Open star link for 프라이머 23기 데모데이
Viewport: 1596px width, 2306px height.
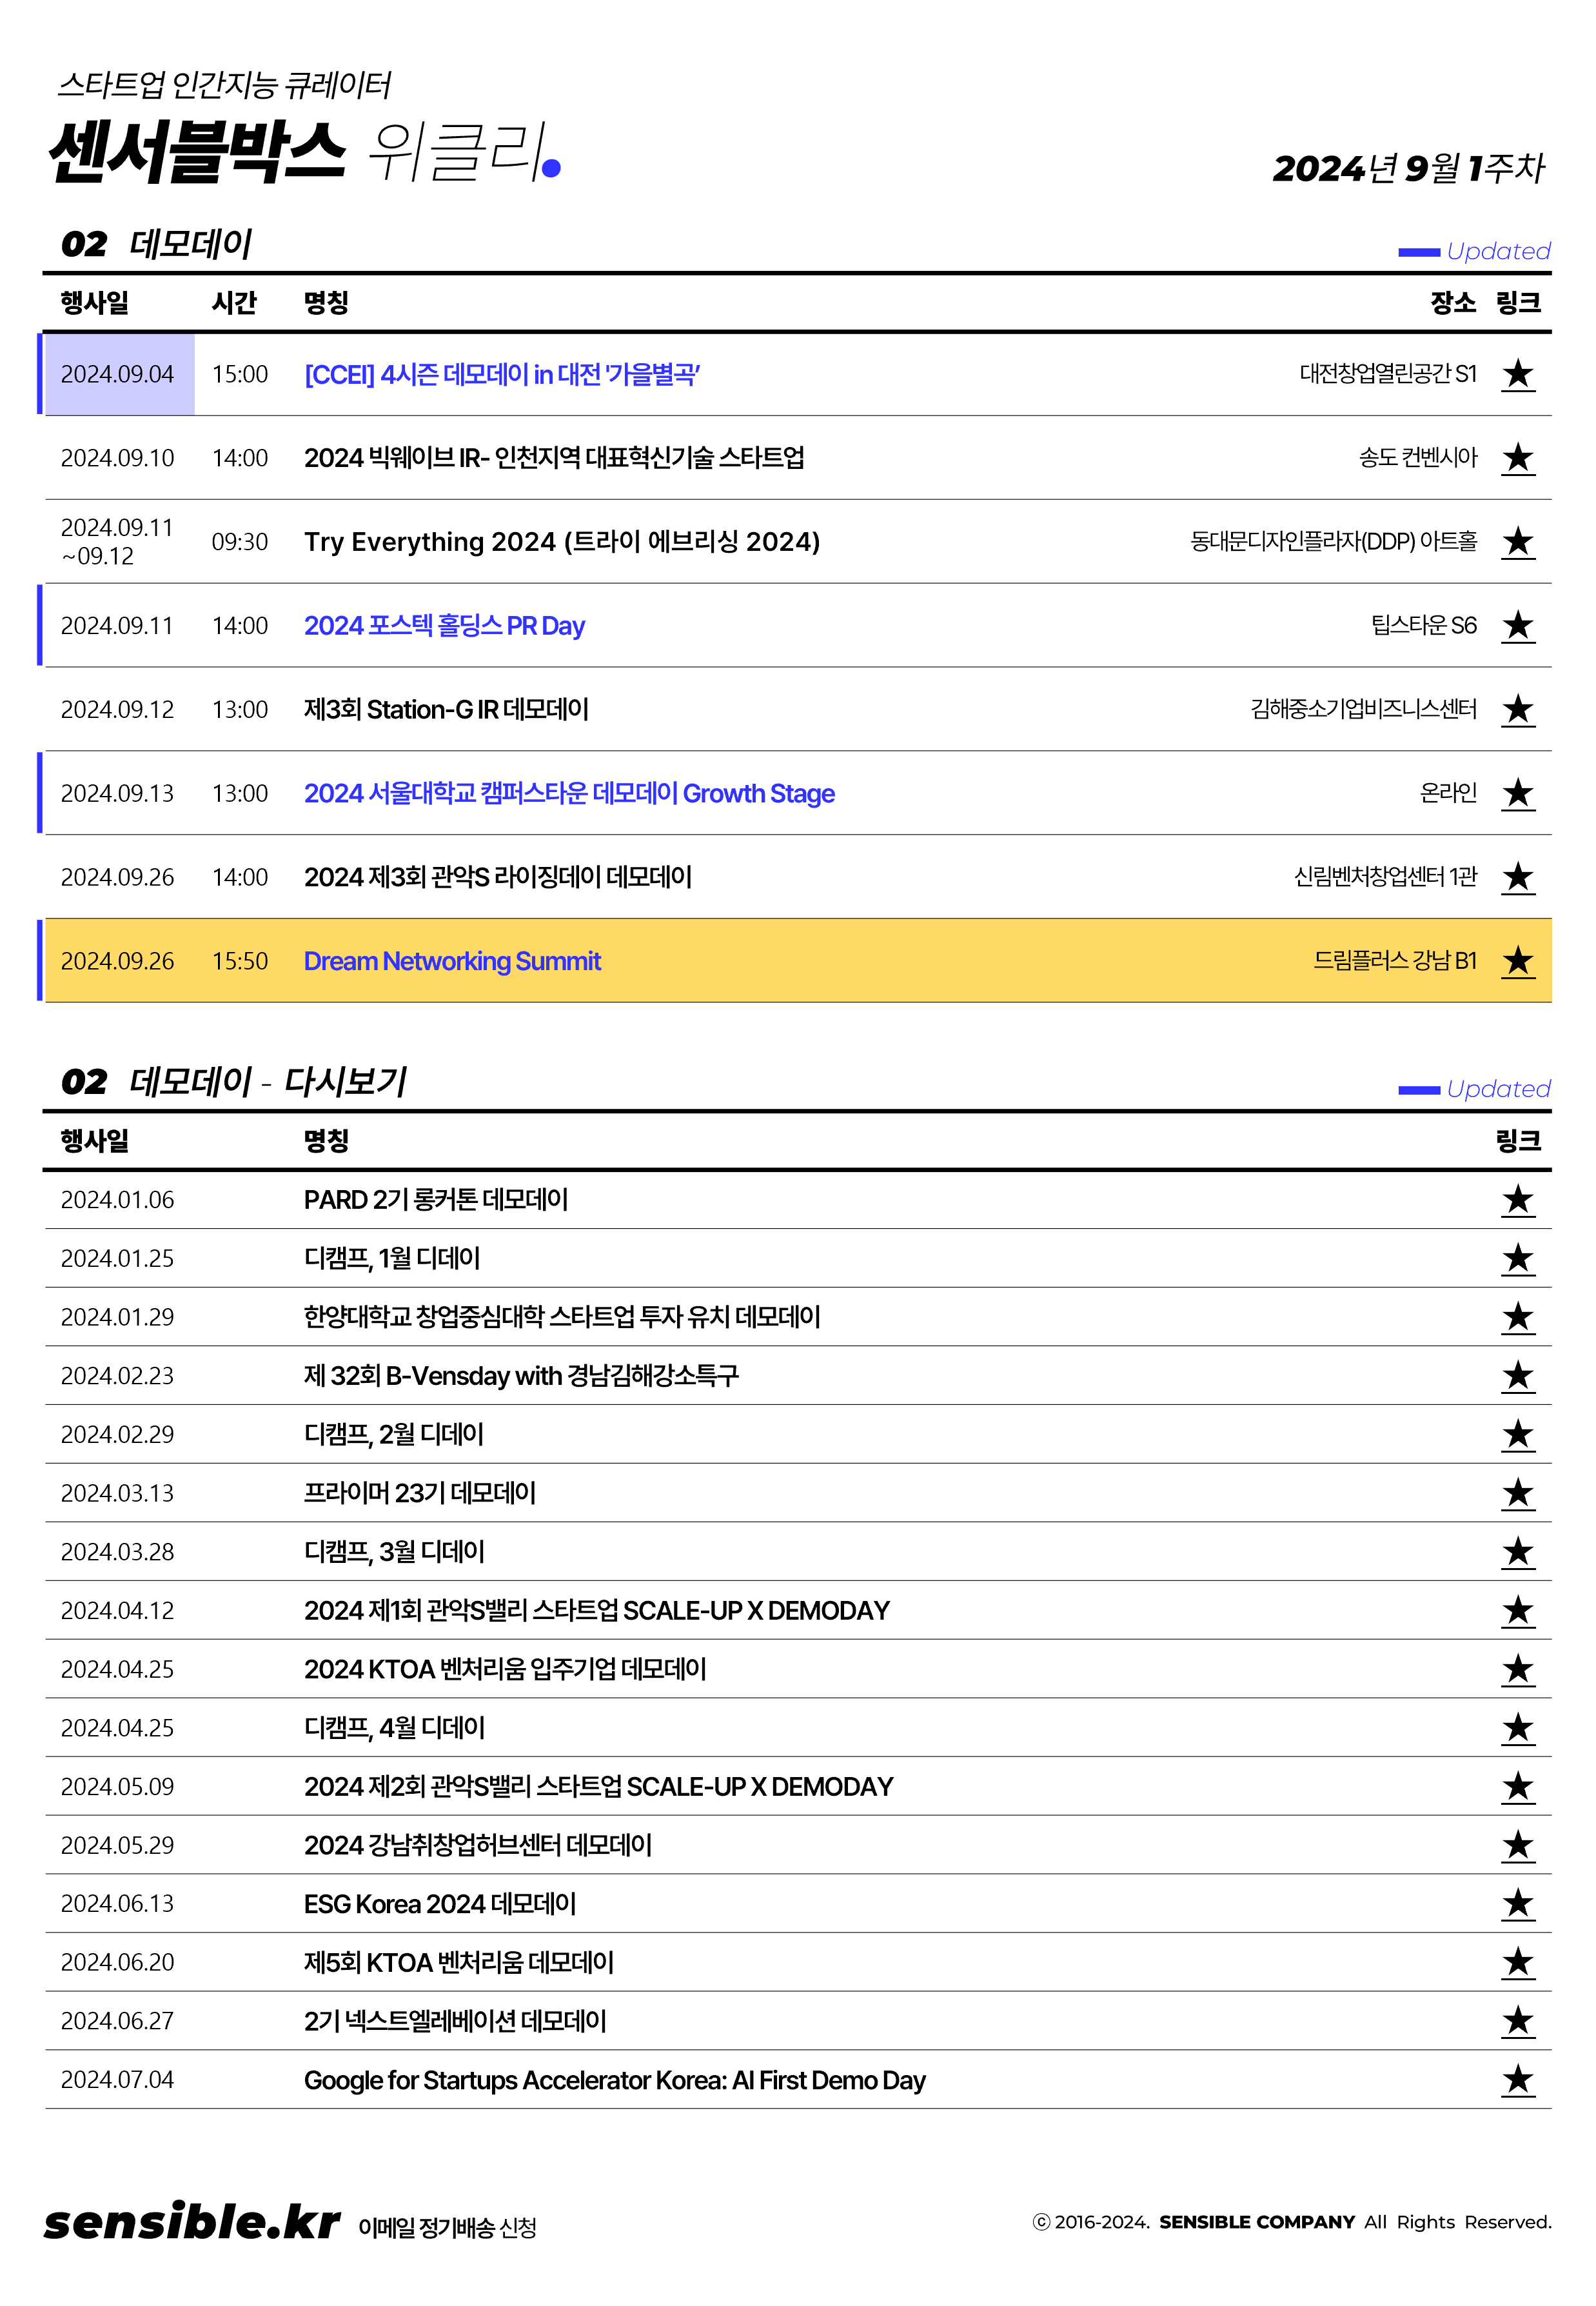click(1518, 1494)
